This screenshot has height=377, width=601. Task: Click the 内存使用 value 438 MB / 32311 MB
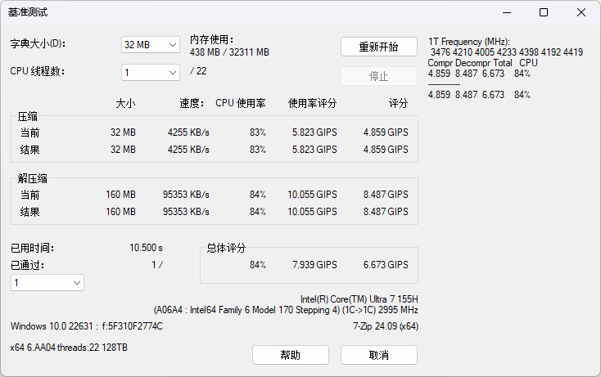click(229, 52)
